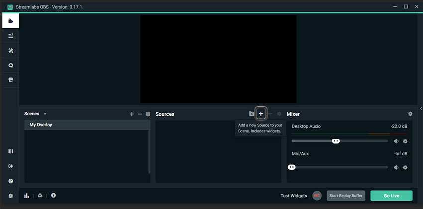Click the black preview canvas
423x209 pixels.
[218, 59]
